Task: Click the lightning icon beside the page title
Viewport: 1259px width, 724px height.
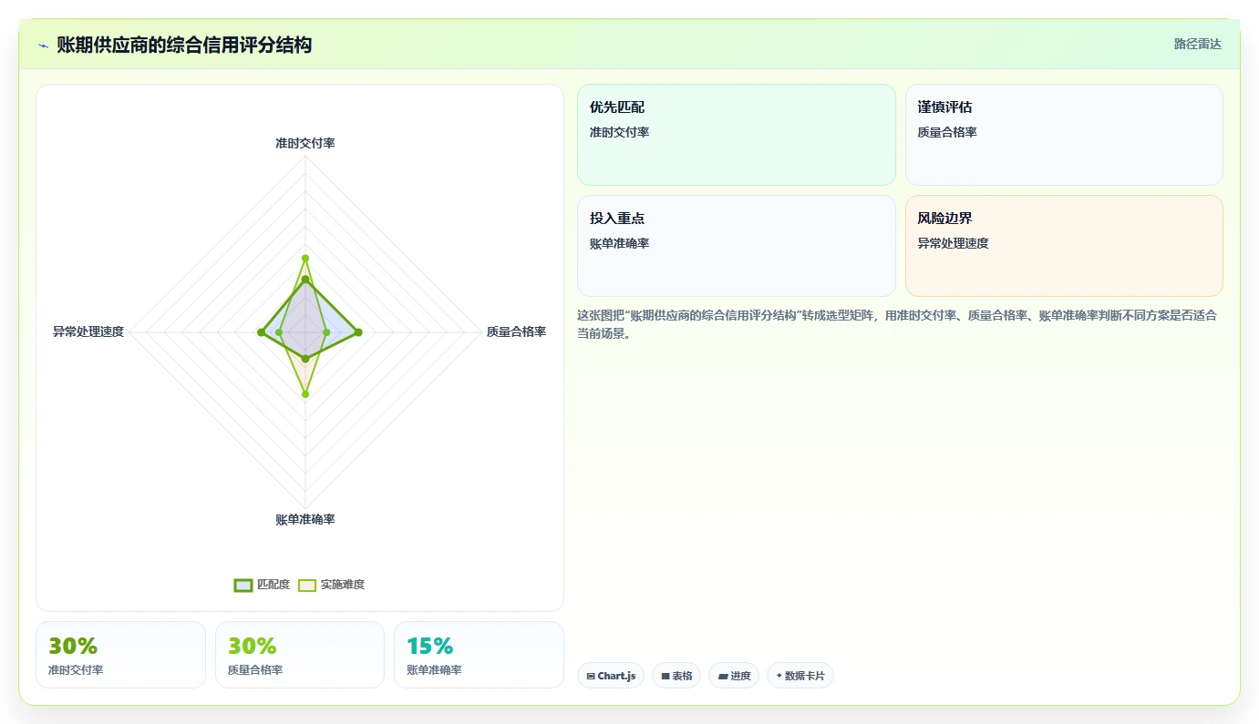Action: [x=44, y=45]
